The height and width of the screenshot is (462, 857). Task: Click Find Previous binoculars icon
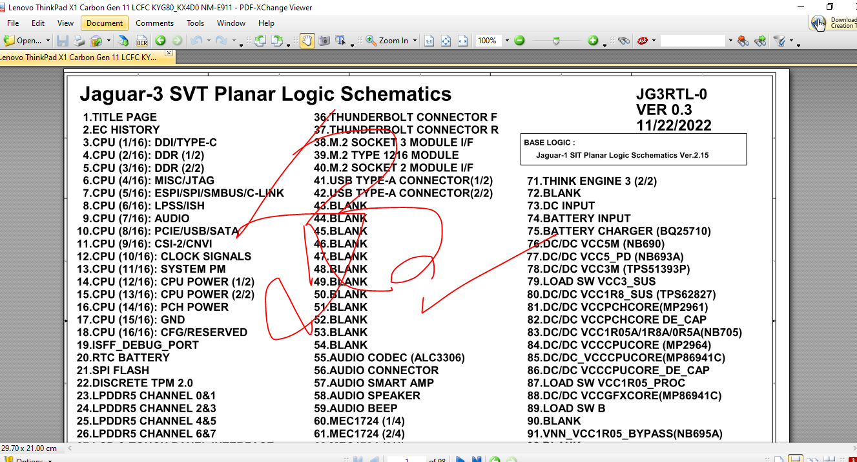743,41
